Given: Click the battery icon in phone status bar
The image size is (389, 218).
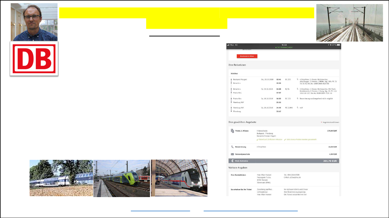Looking at the screenshot, I should tap(338, 45).
